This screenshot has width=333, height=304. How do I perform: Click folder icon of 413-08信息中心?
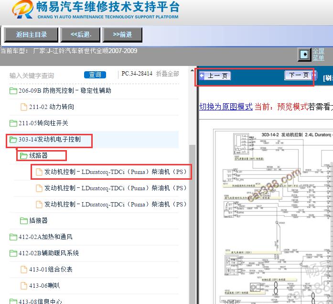[x=13, y=302]
